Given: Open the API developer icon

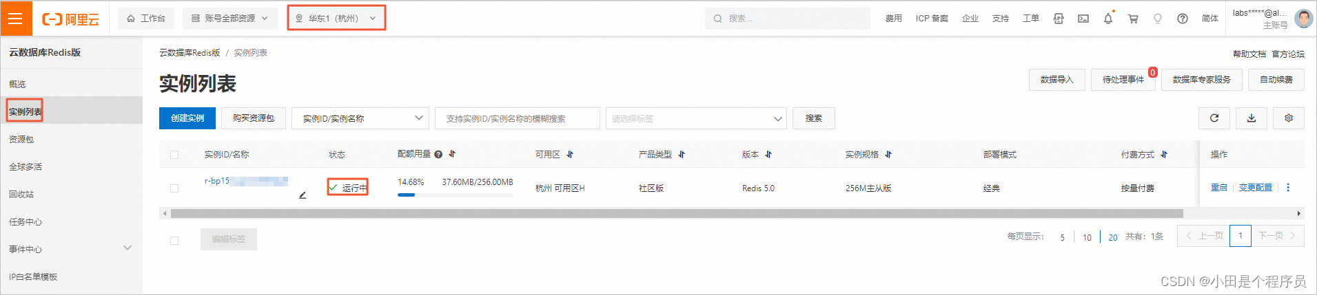Looking at the screenshot, I should [1058, 19].
